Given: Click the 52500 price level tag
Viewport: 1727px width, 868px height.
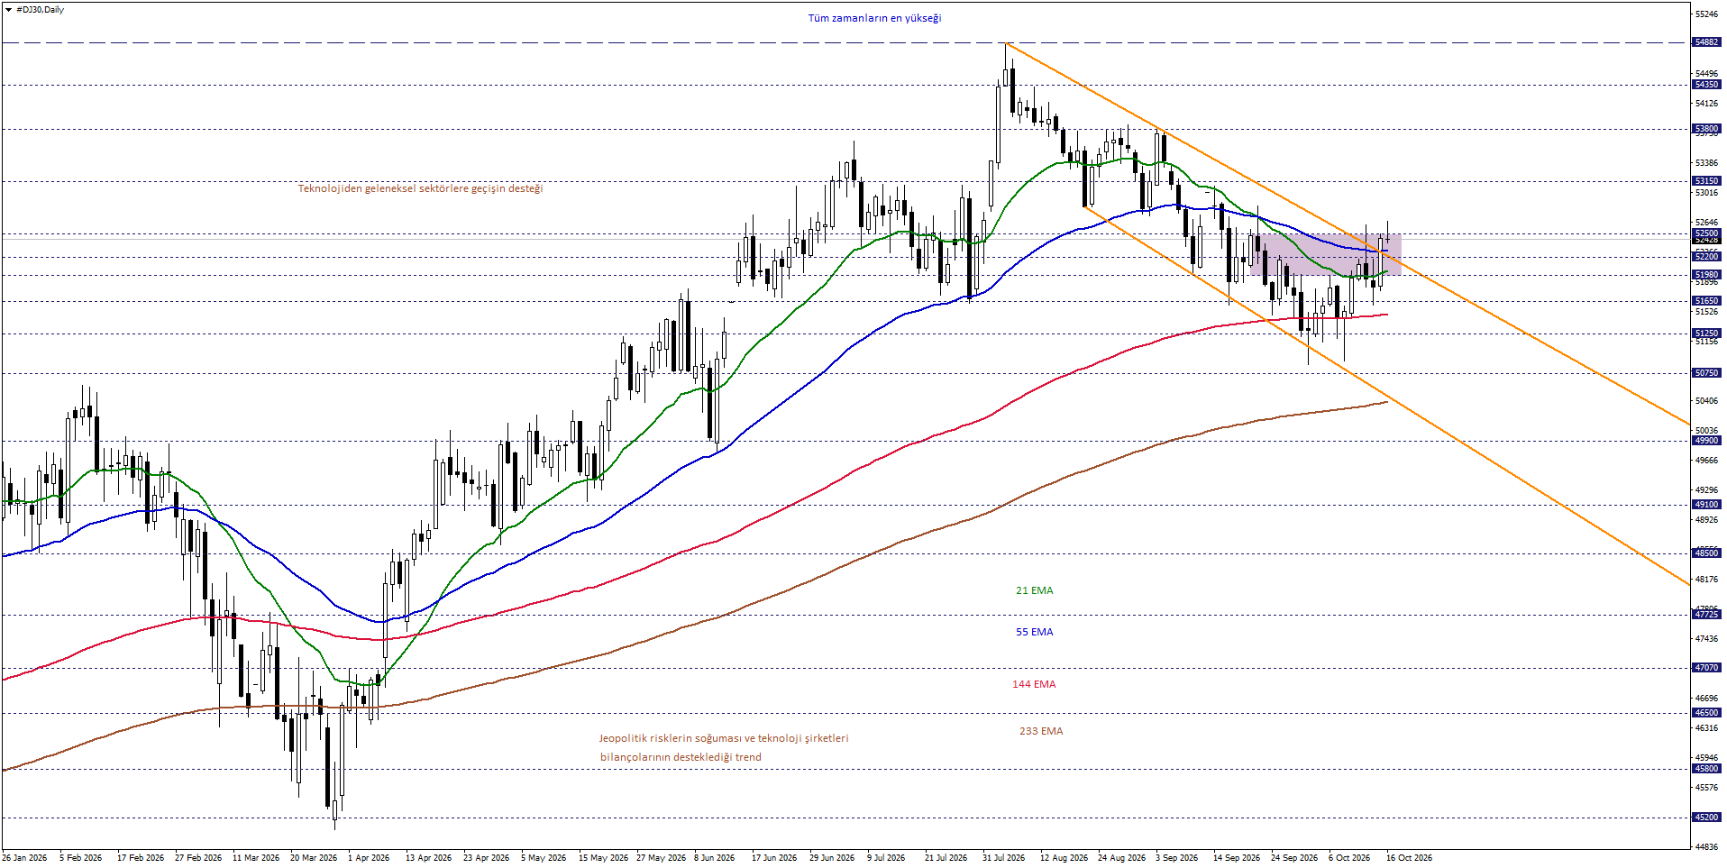Looking at the screenshot, I should (1707, 233).
